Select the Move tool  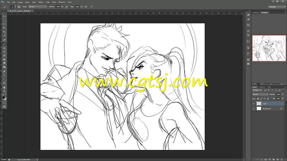[4, 16]
